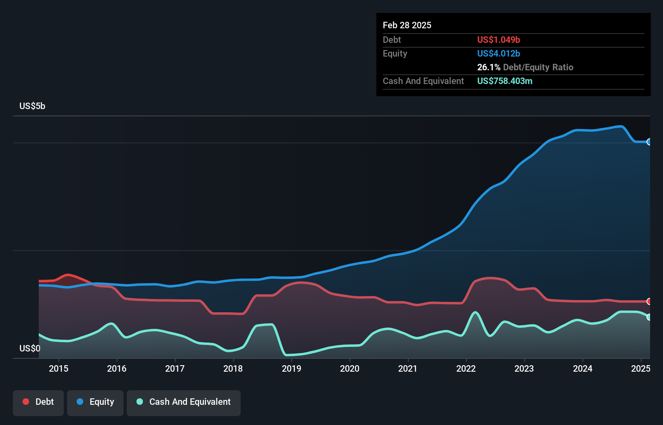Click the 2019 label on the timeline axis
Screen dimensions: 663x425
coord(292,368)
